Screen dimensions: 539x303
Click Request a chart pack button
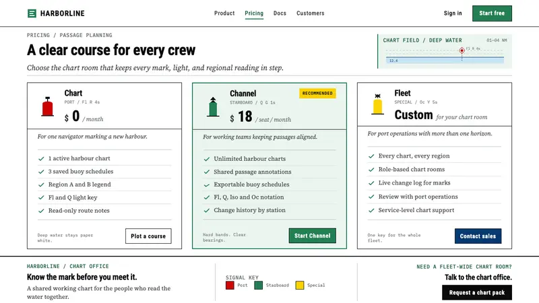click(x=477, y=293)
